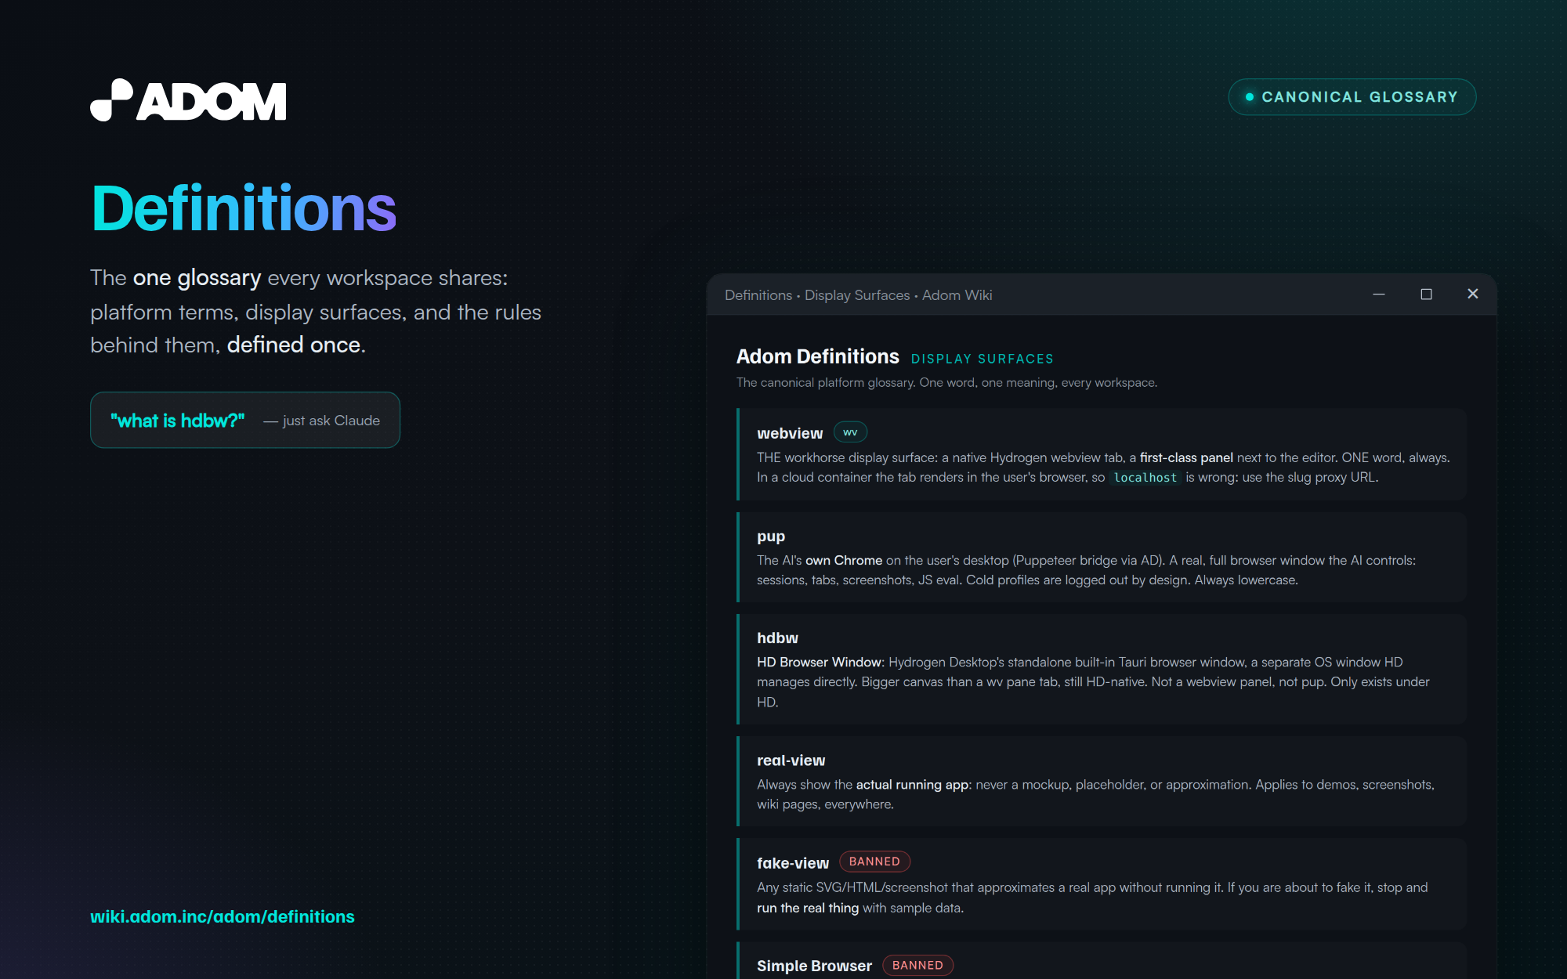Click "run the real thing" in fake-view entry

[808, 908]
